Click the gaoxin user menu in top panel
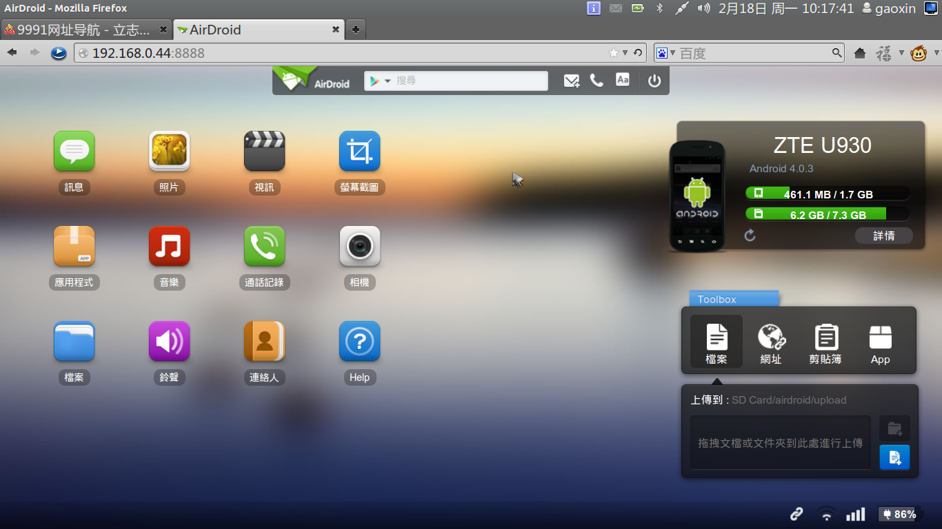Screen dimensions: 942x529 [888, 8]
